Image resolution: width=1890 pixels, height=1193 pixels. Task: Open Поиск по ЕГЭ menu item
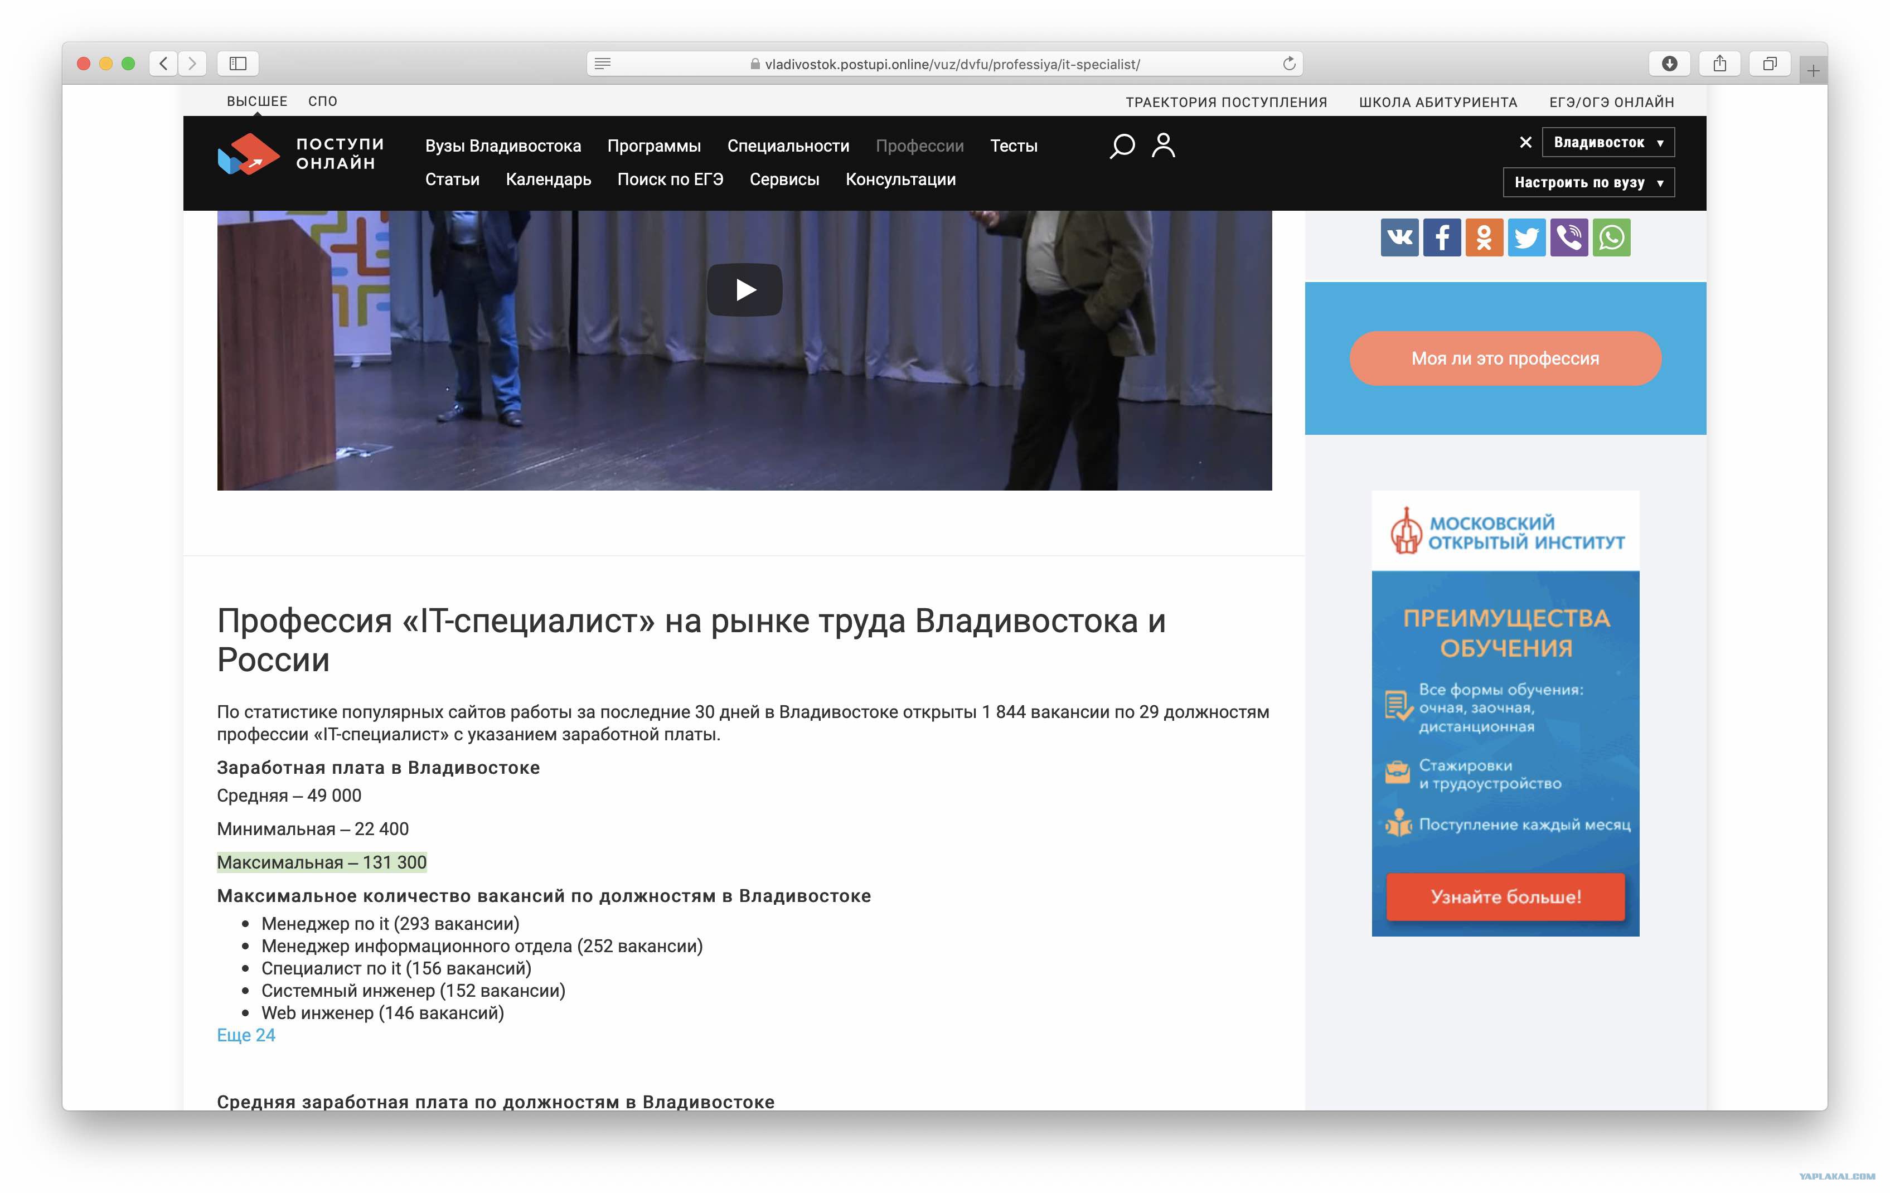click(670, 180)
